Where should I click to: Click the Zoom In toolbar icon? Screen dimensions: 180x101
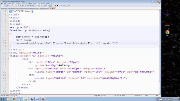[x=36, y=6]
